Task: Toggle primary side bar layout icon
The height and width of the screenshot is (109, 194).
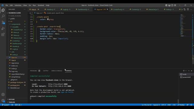Action: point(166,5)
